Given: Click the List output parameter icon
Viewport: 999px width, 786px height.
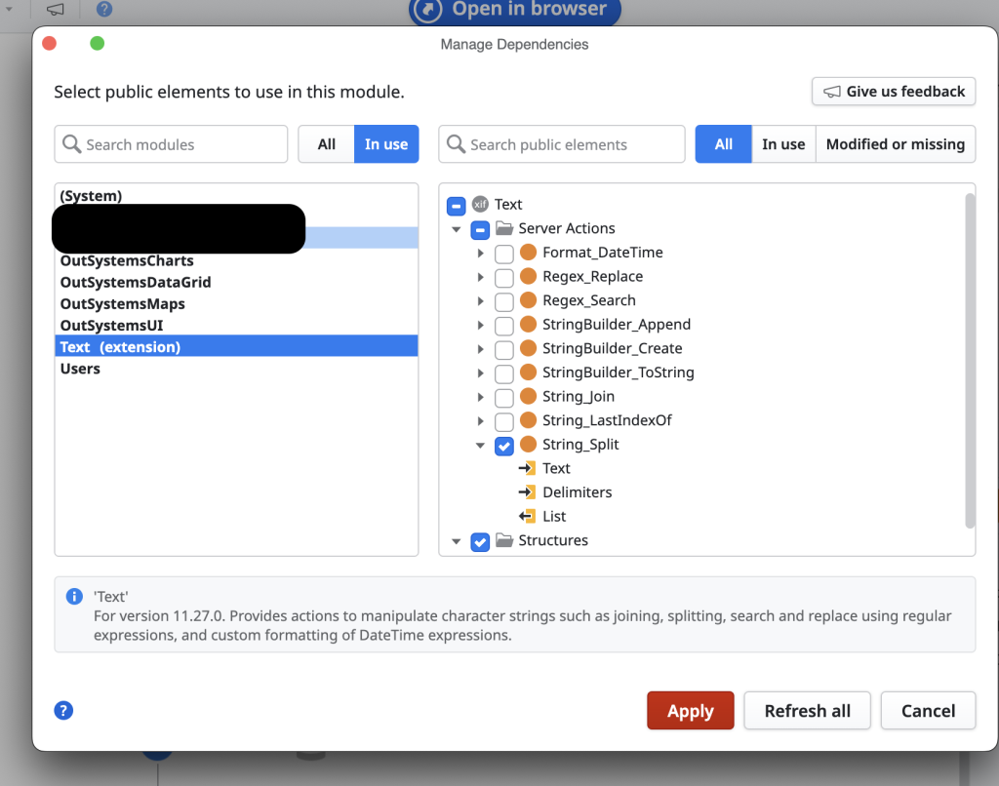Looking at the screenshot, I should [x=528, y=516].
